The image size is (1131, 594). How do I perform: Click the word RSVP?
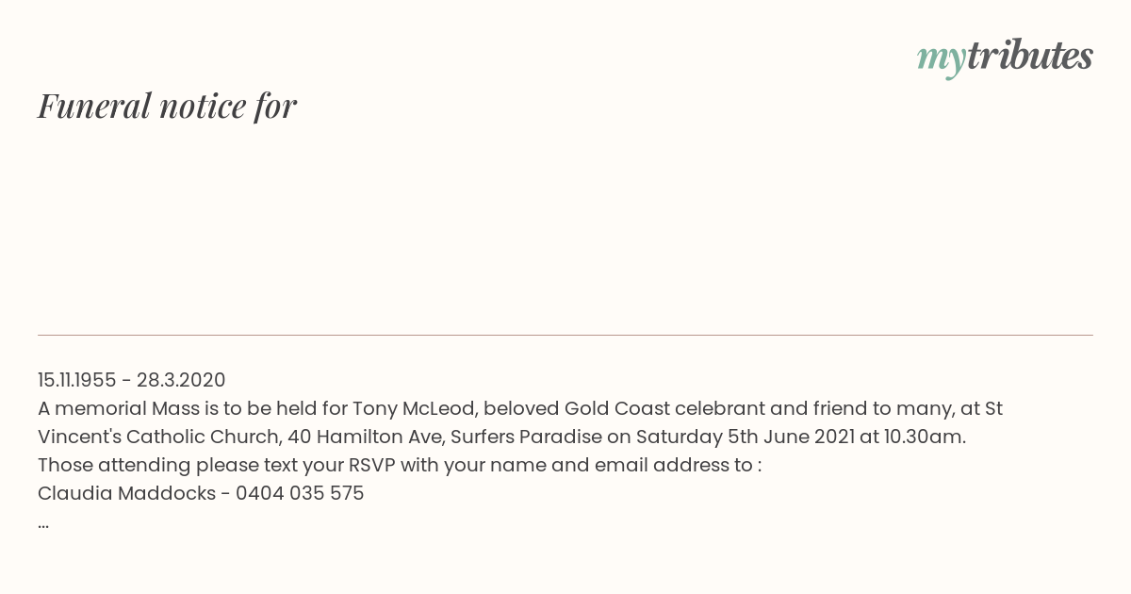coord(371,465)
